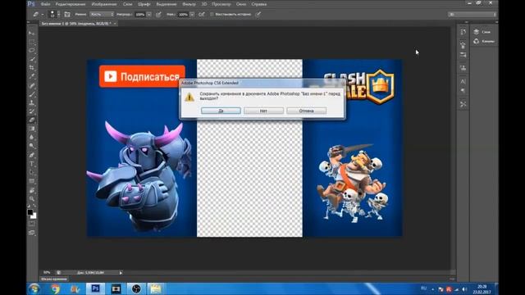The height and width of the screenshot is (295, 525).
Task: Open the Channels (Каналы) panel
Action: pos(484,41)
